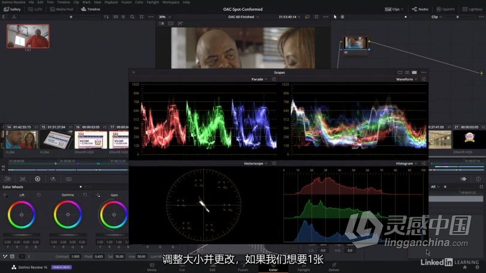Image resolution: width=486 pixels, height=273 pixels.
Task: Open the Motion Effects palette icon
Action: [68, 179]
